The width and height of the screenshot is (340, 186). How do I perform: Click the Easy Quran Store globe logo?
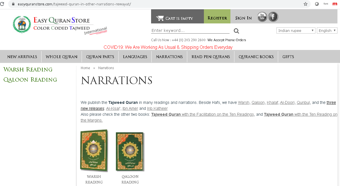22,25
